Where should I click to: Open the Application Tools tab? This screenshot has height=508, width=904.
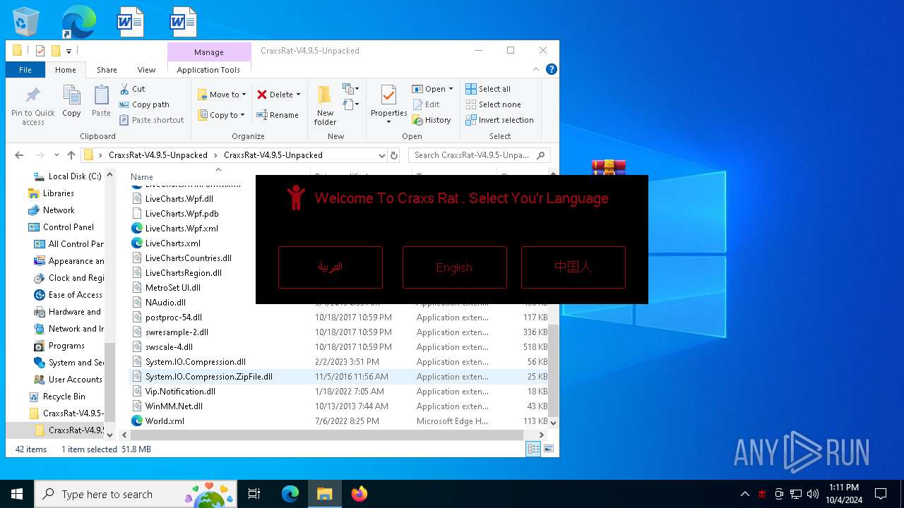[208, 70]
